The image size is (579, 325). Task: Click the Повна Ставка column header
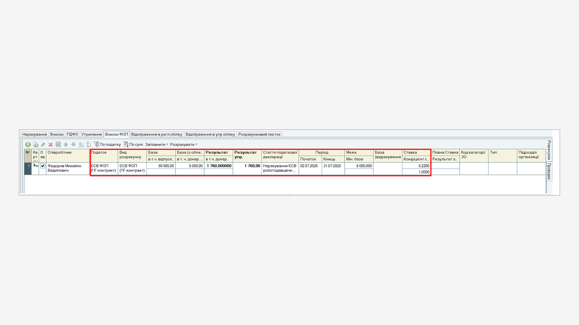pos(445,152)
